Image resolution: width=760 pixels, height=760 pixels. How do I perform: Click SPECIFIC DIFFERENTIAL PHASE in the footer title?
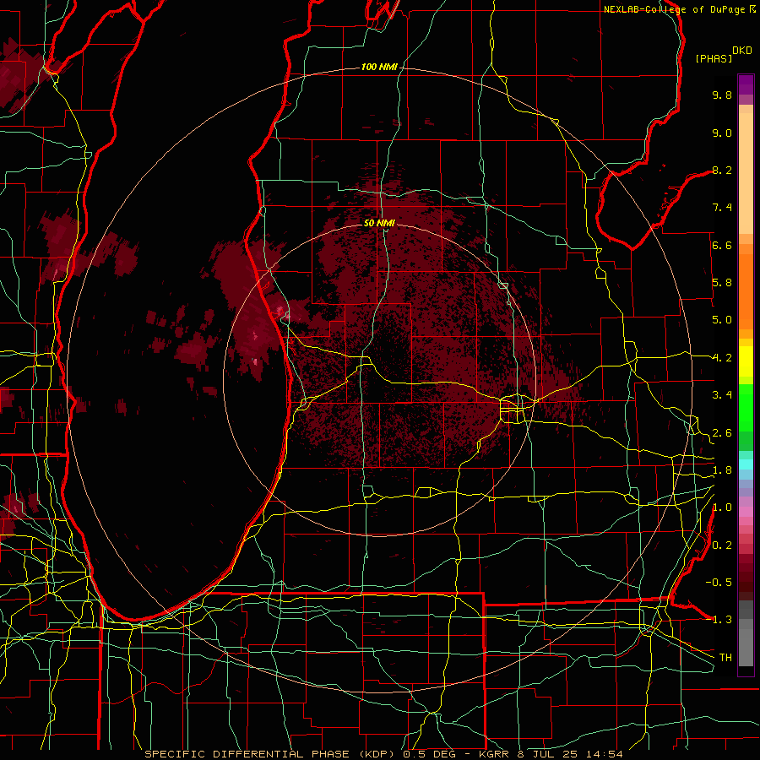(247, 754)
